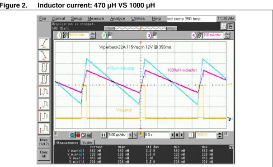Screen dimensions: 273x167
Task: Select the frequency measurement icon
Action: (x=44, y=80)
